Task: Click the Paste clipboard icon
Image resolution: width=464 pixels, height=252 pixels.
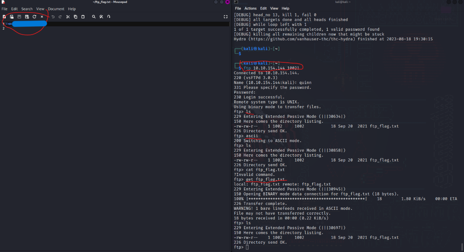Action: point(83,17)
